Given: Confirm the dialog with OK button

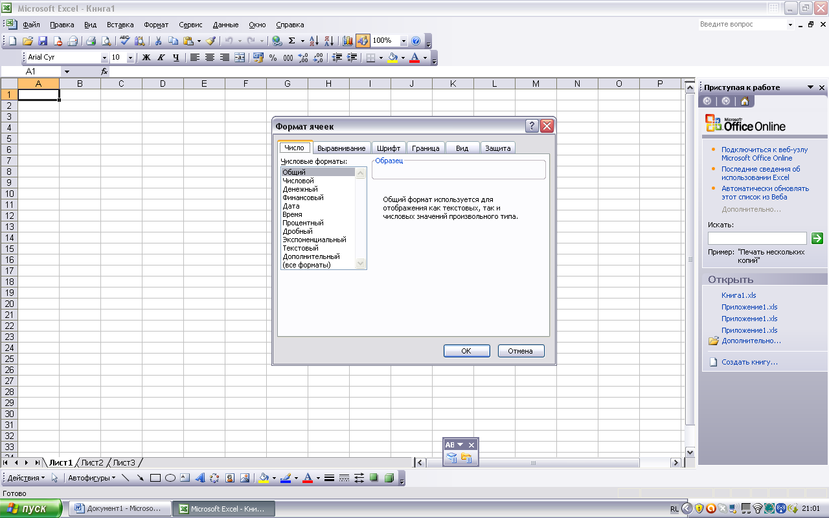Looking at the screenshot, I should tap(466, 351).
